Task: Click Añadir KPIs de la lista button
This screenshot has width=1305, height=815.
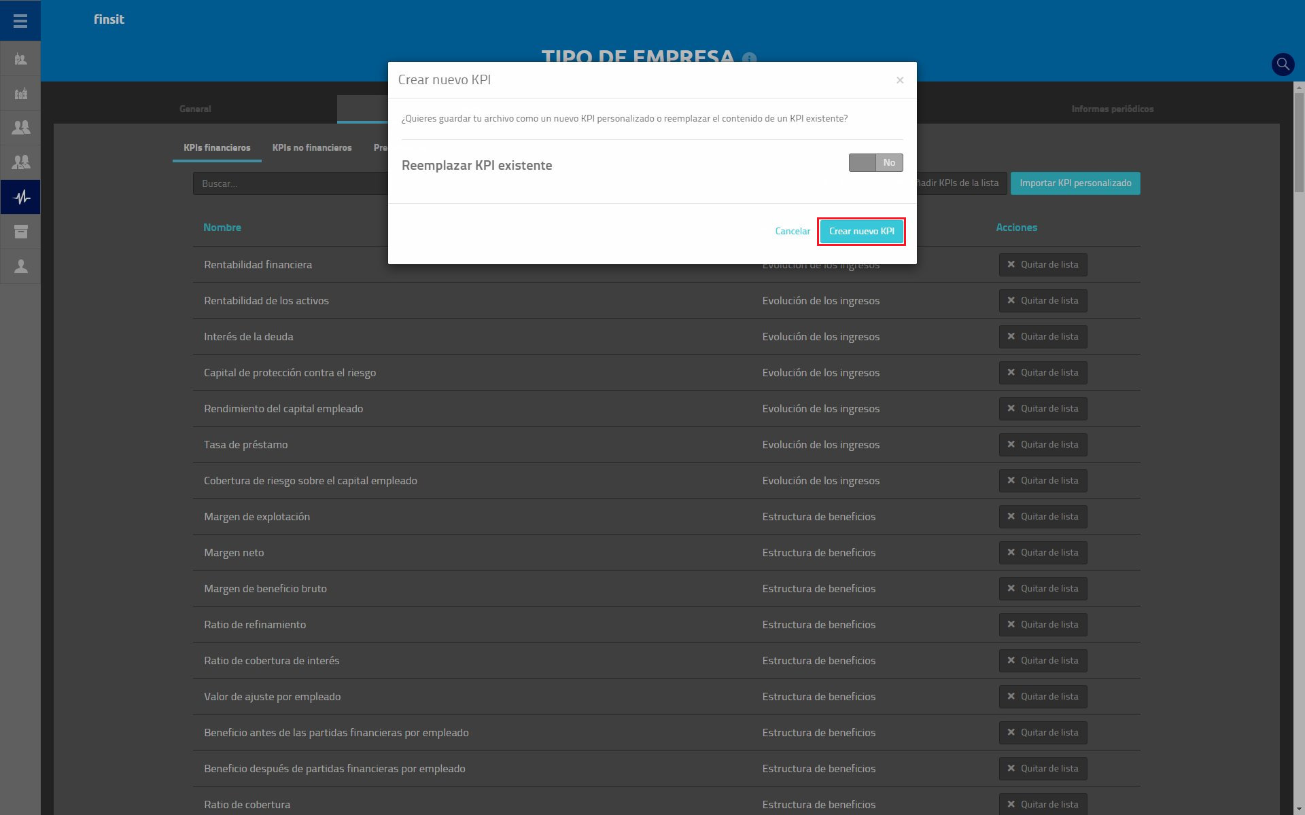Action: [961, 183]
